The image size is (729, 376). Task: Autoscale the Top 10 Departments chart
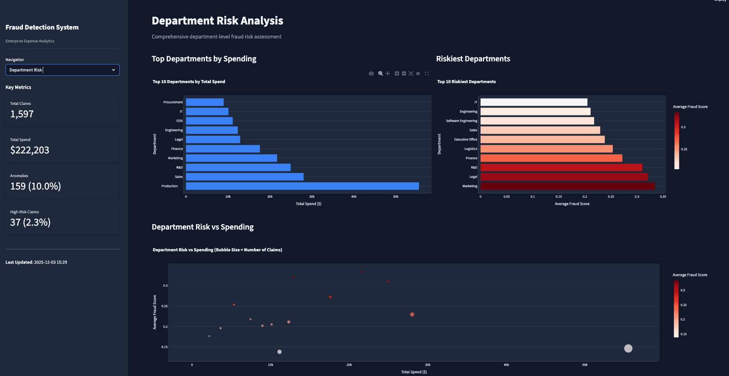coord(411,73)
